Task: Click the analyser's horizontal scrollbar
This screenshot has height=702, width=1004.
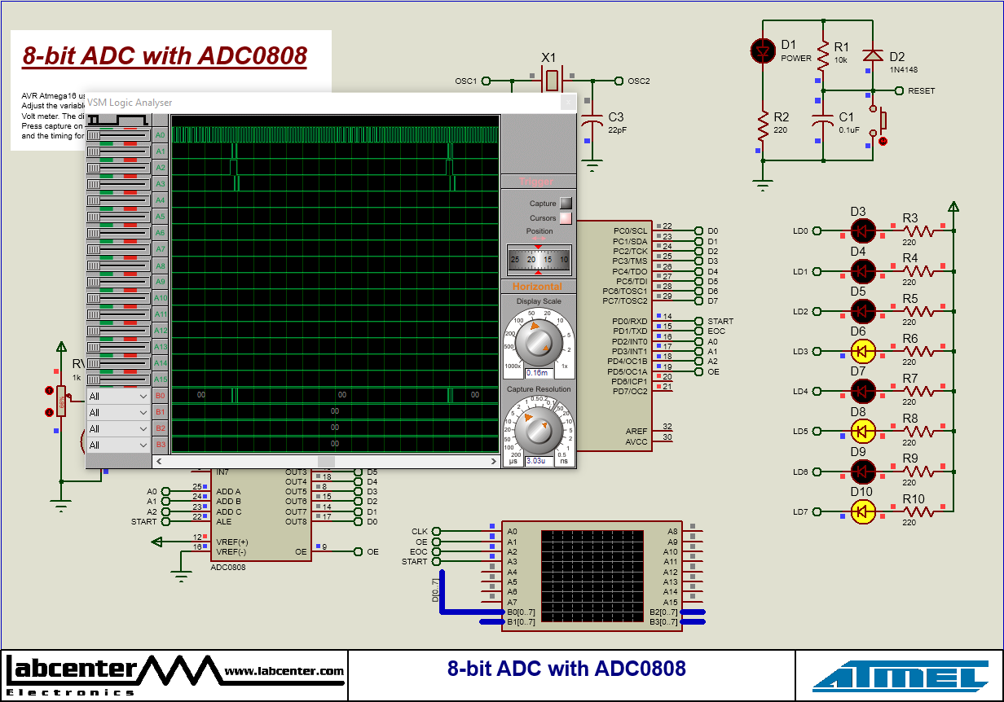Action: pos(326,461)
